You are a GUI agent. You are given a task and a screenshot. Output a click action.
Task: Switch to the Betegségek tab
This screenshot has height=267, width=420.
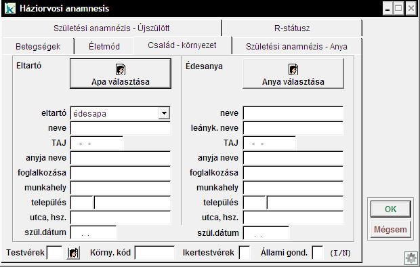point(38,46)
